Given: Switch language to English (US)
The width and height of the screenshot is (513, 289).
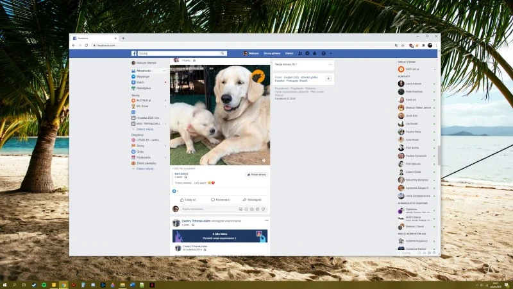Looking at the screenshot, I should point(292,77).
